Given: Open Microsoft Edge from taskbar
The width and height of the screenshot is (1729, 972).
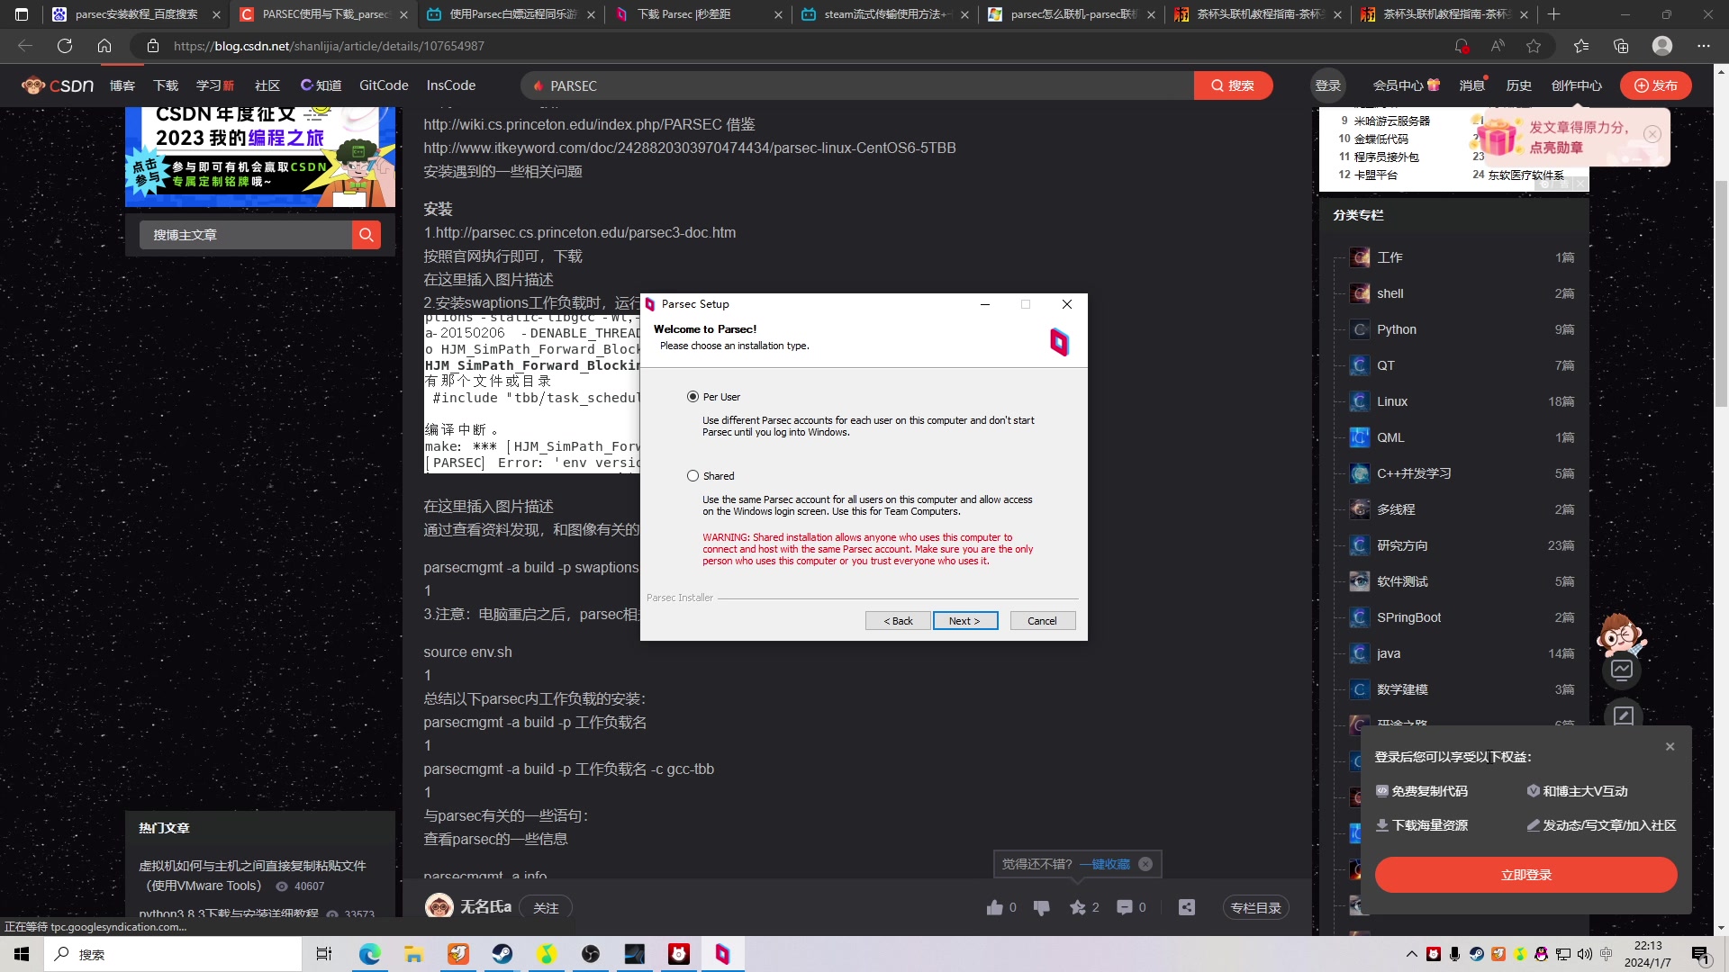Looking at the screenshot, I should coord(369,954).
